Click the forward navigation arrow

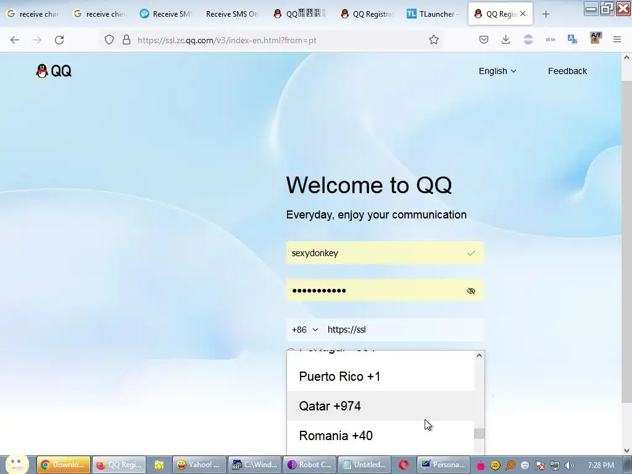37,40
